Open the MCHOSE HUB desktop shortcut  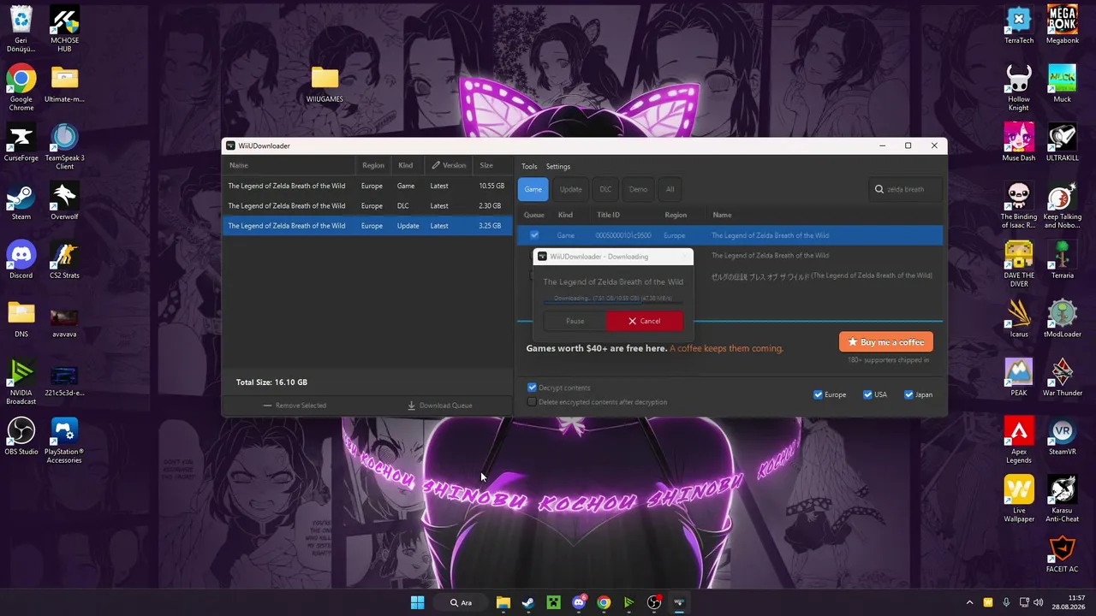click(64, 28)
